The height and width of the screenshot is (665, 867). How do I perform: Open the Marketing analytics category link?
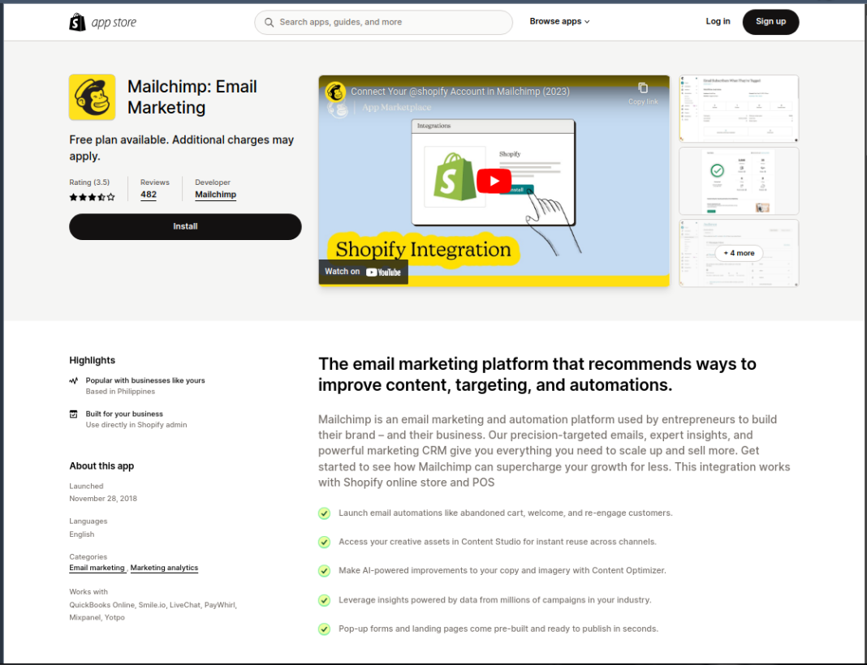[x=164, y=568]
